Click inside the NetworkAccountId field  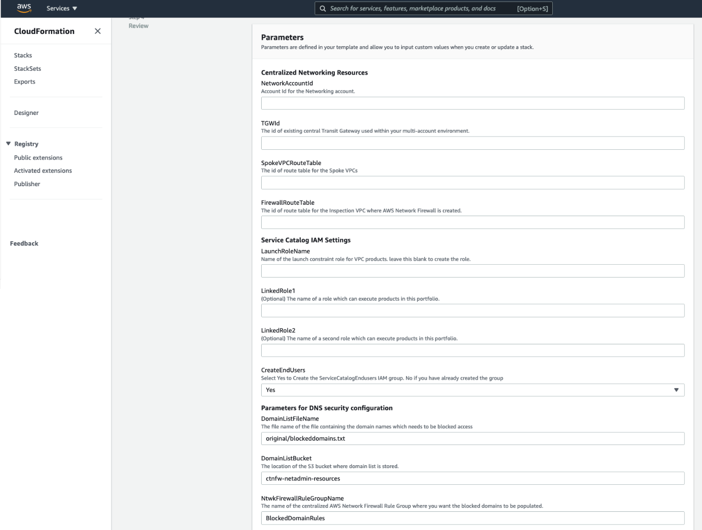472,103
